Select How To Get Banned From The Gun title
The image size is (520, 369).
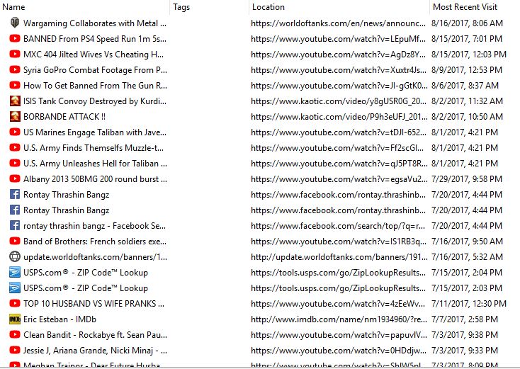tap(95, 86)
